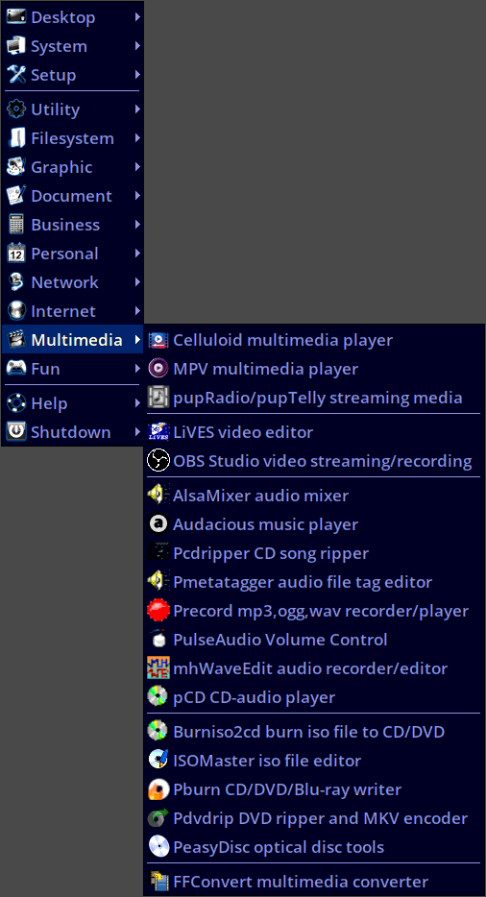Launch AlsaMixer audio mixer
This screenshot has width=486, height=897.
click(313, 496)
